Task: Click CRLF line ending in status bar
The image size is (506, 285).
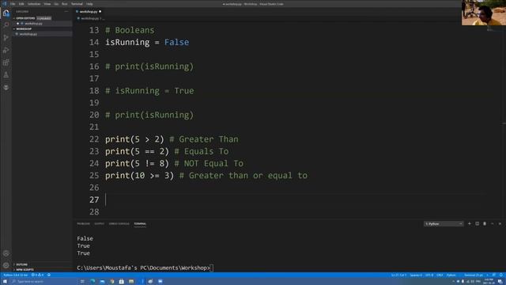Action: pos(440,275)
